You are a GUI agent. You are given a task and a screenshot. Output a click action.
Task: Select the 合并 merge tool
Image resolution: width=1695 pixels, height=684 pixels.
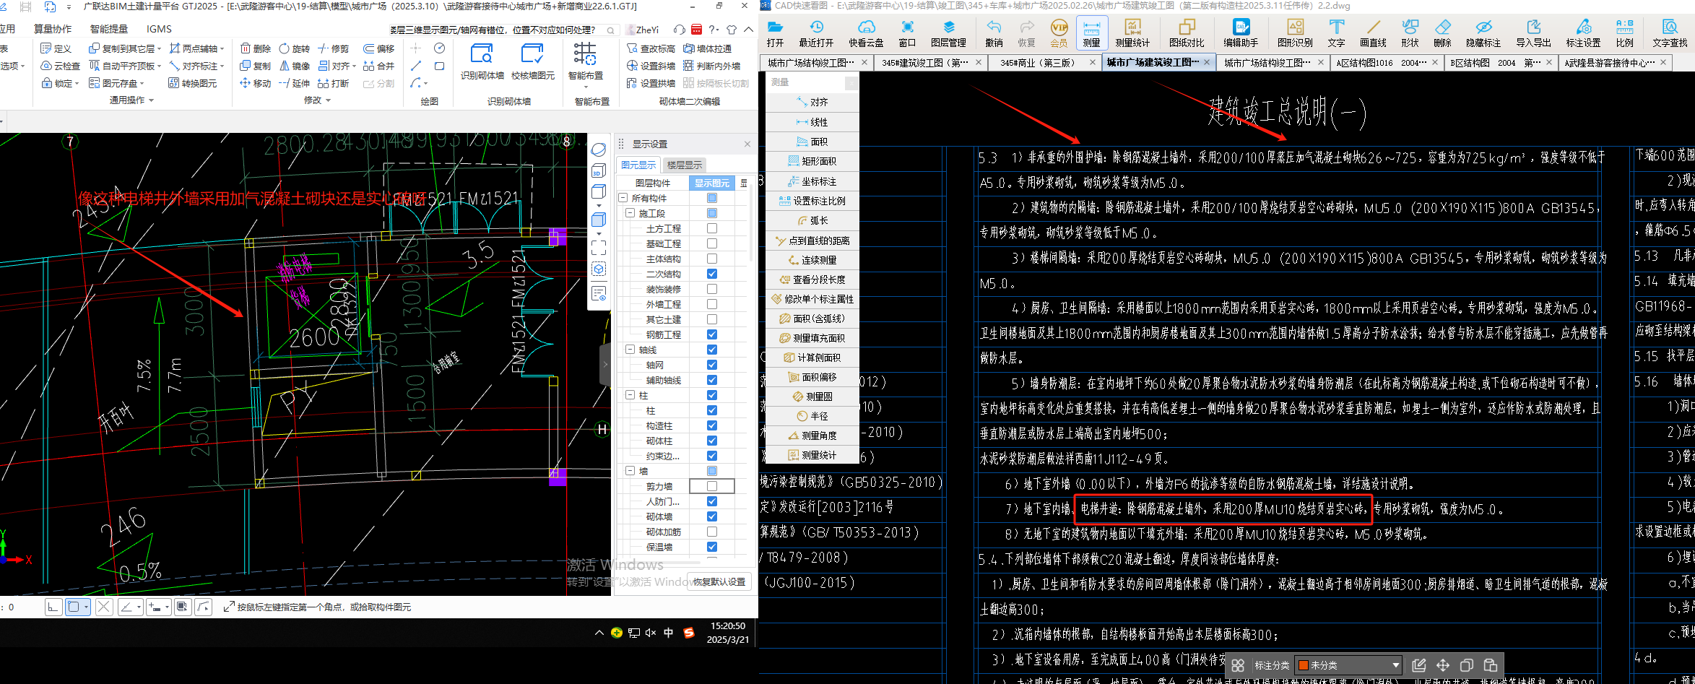coord(379,66)
